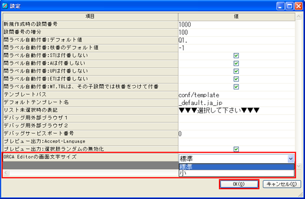Select row リスト未選択時の表記
This screenshot has width=305, height=199.
[90, 110]
